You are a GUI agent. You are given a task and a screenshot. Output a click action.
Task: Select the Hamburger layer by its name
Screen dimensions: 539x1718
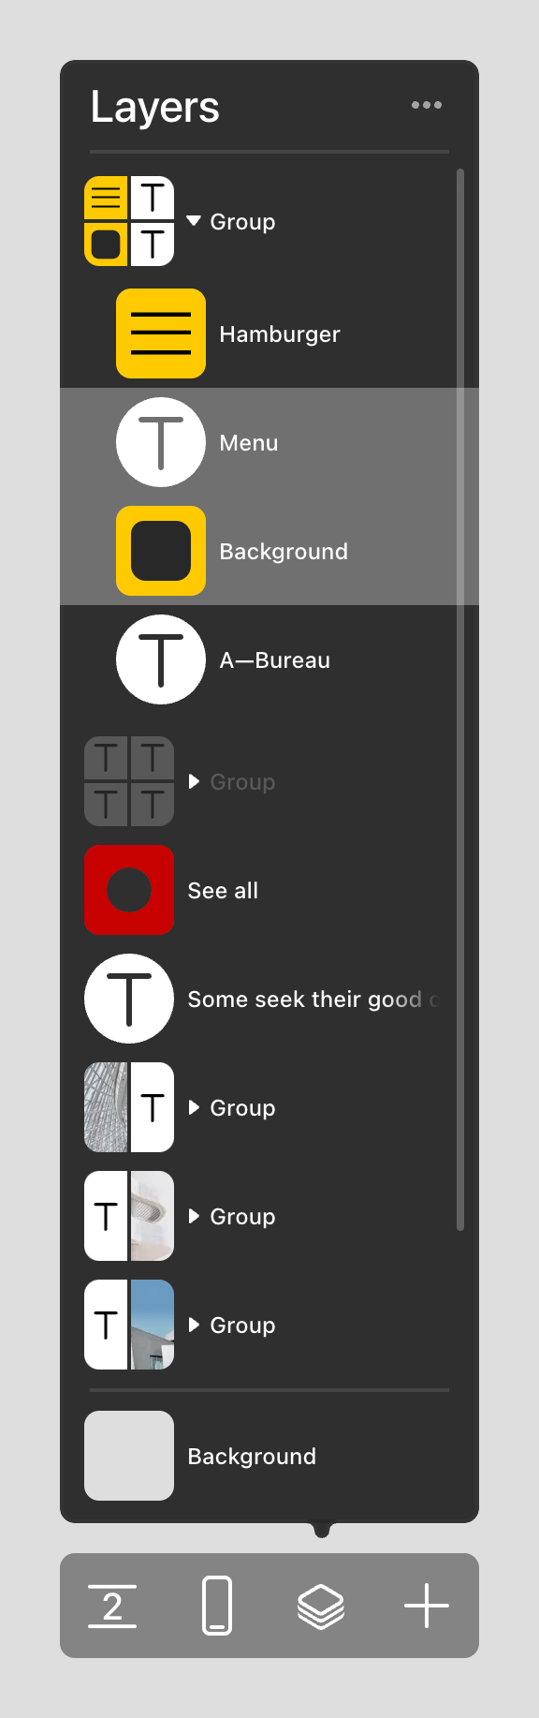pos(279,333)
